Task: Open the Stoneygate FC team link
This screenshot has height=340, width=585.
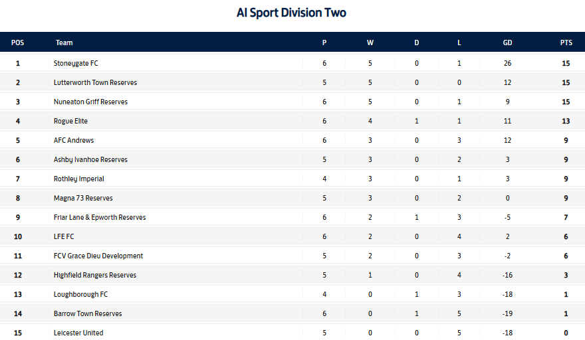Action: point(76,63)
